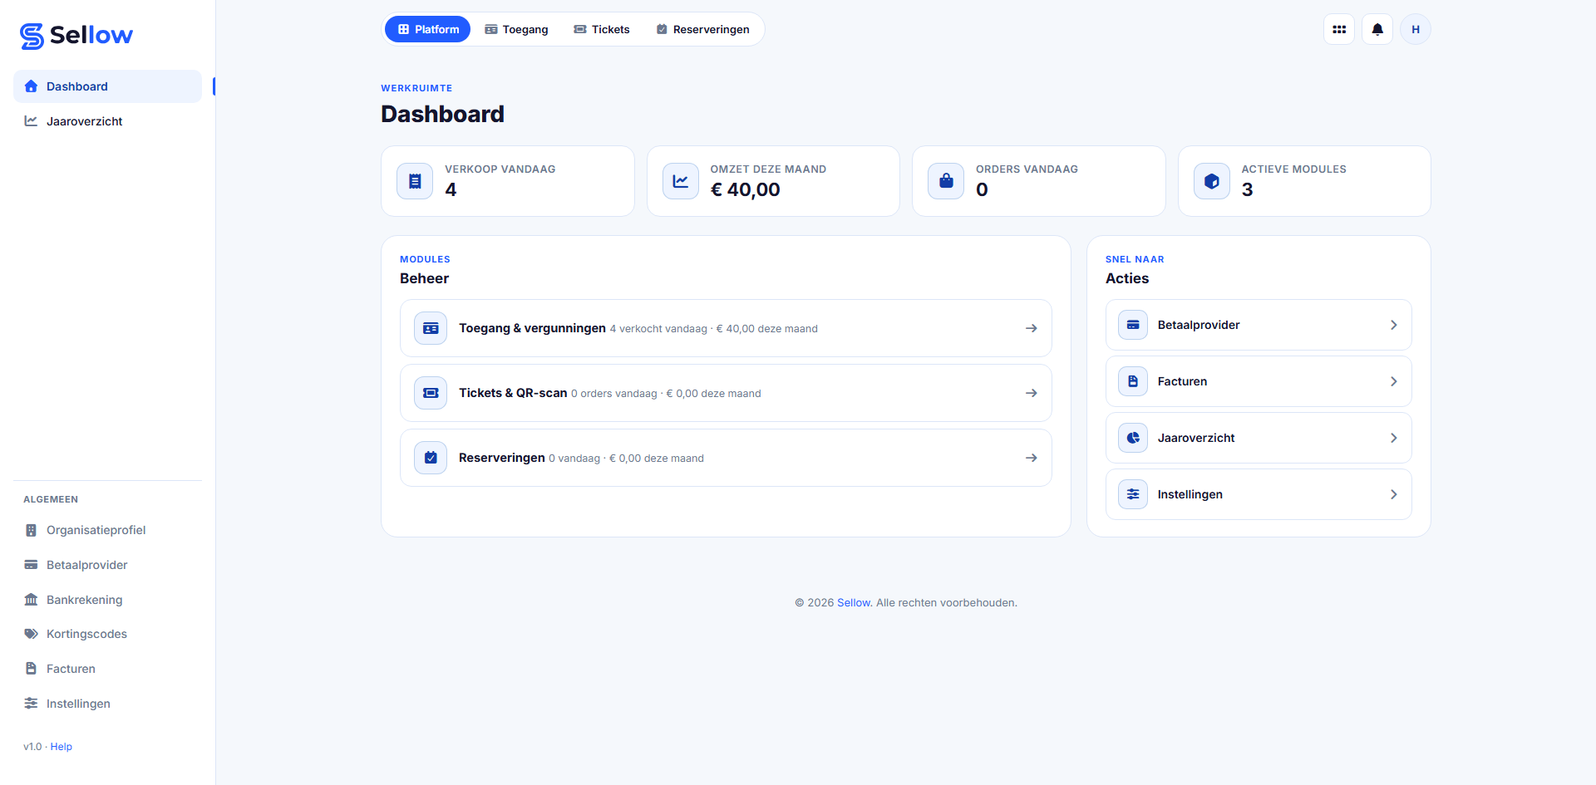Click the sidebar Betaalprovider card icon
Screen dimensions: 1596x785
(31, 565)
